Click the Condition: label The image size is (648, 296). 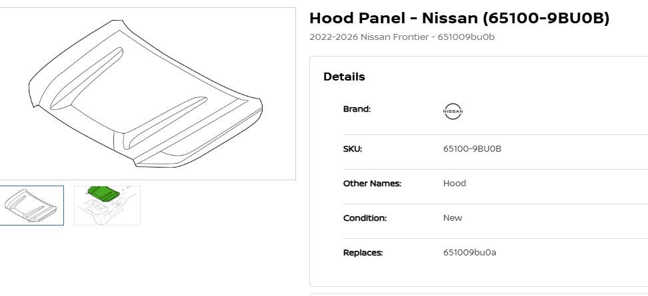click(365, 218)
